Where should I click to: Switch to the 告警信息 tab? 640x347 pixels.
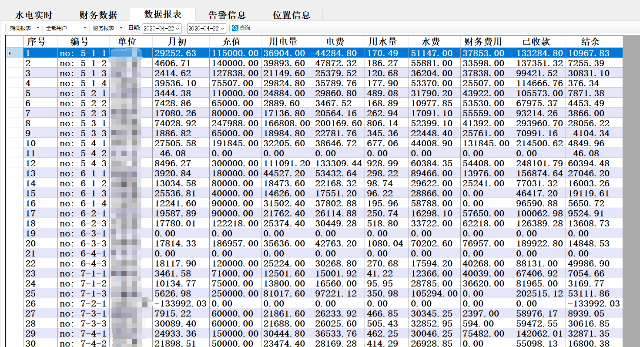tap(227, 14)
